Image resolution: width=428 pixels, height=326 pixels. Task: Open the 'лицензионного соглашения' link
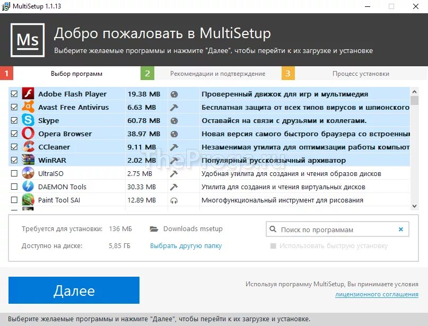tap(377, 294)
